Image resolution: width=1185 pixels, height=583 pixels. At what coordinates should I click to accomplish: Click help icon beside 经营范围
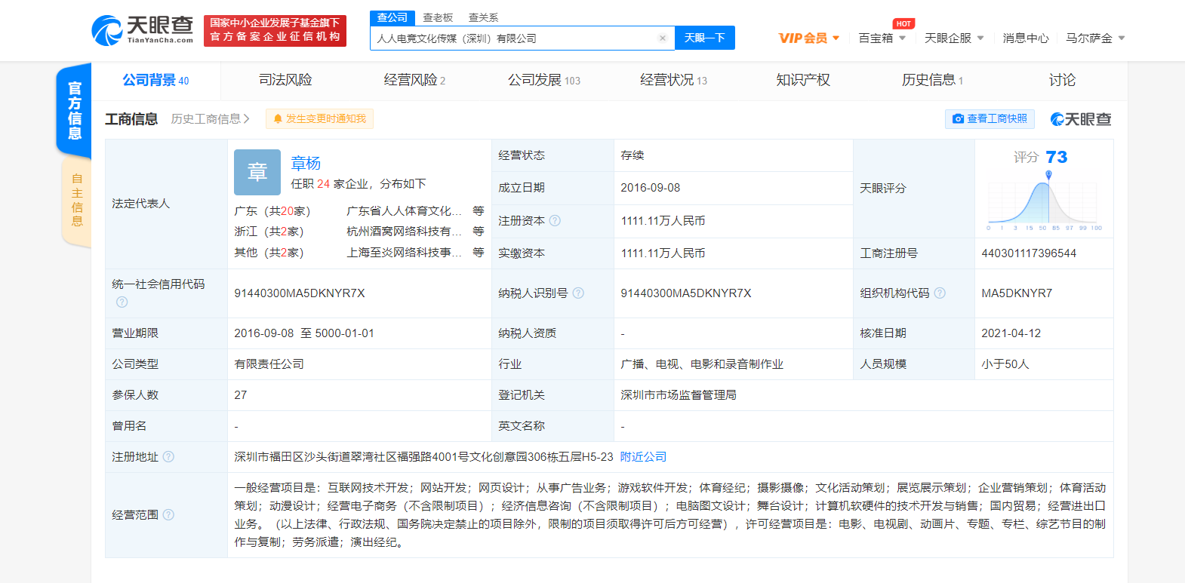click(168, 515)
